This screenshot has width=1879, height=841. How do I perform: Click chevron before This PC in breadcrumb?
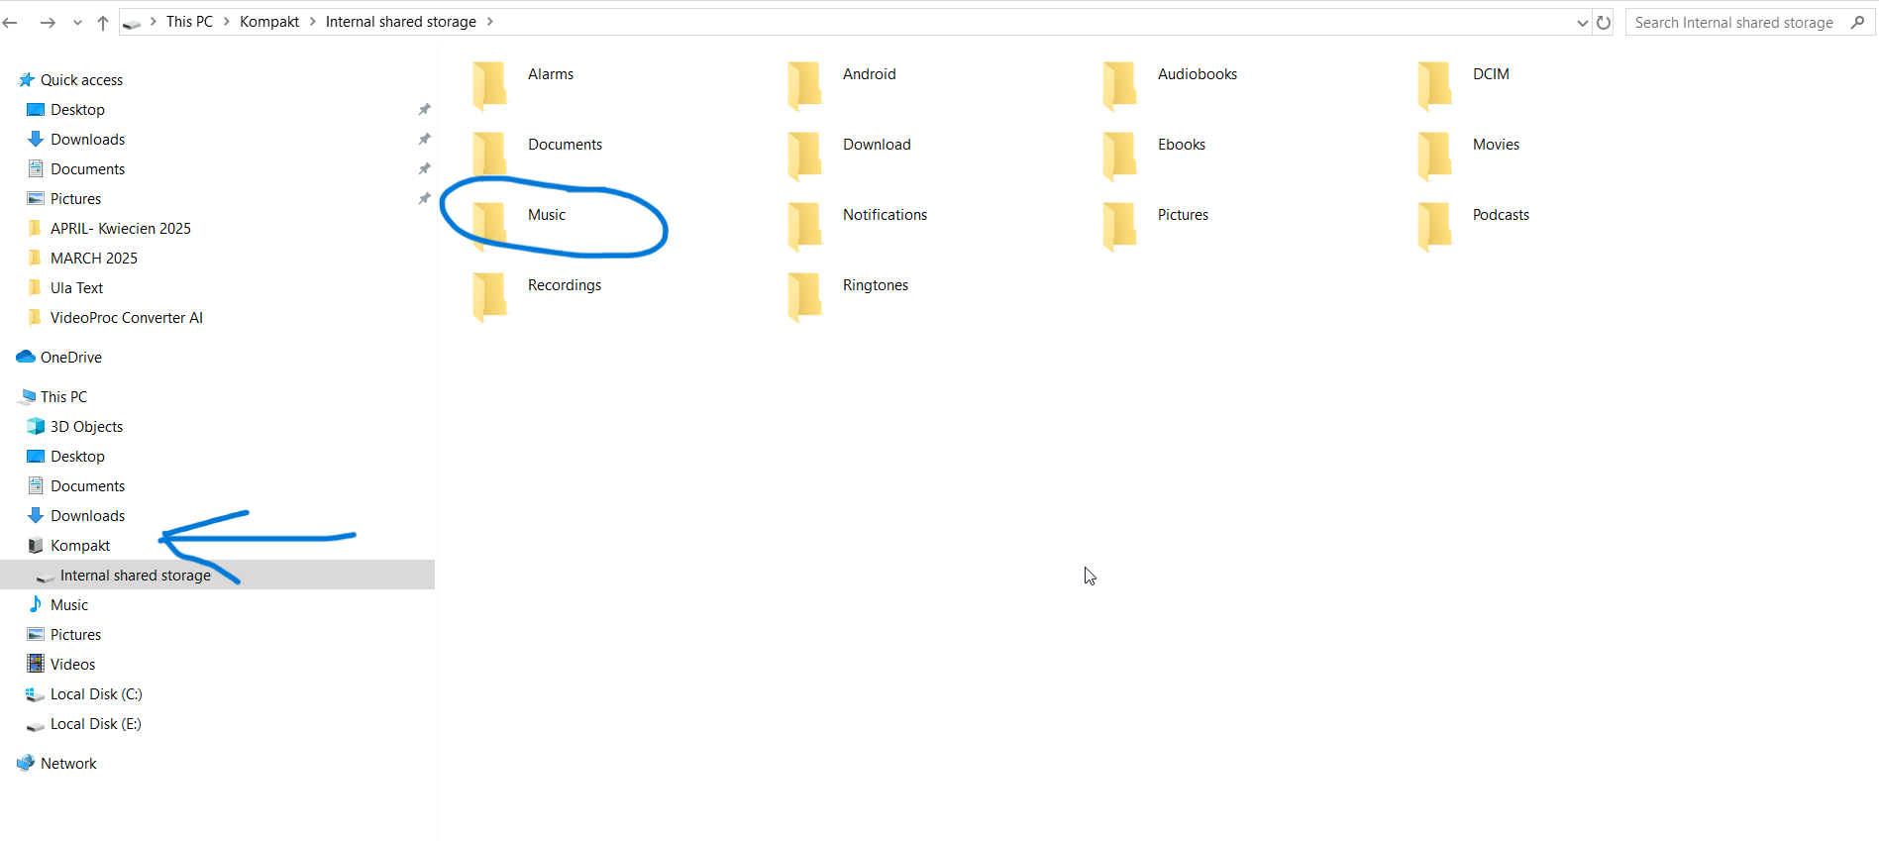click(154, 22)
